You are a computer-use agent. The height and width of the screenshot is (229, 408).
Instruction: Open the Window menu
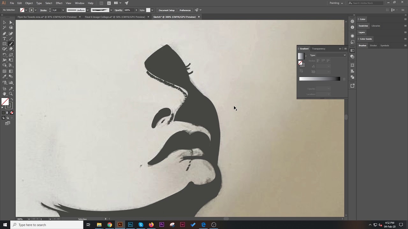[x=79, y=3]
